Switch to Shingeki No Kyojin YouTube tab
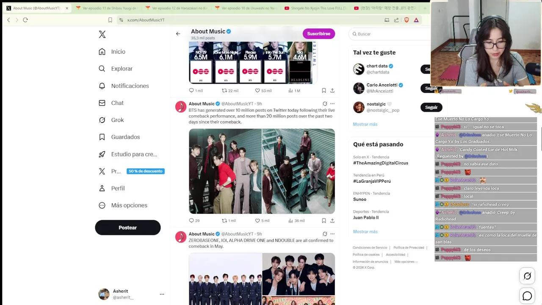 (315, 8)
